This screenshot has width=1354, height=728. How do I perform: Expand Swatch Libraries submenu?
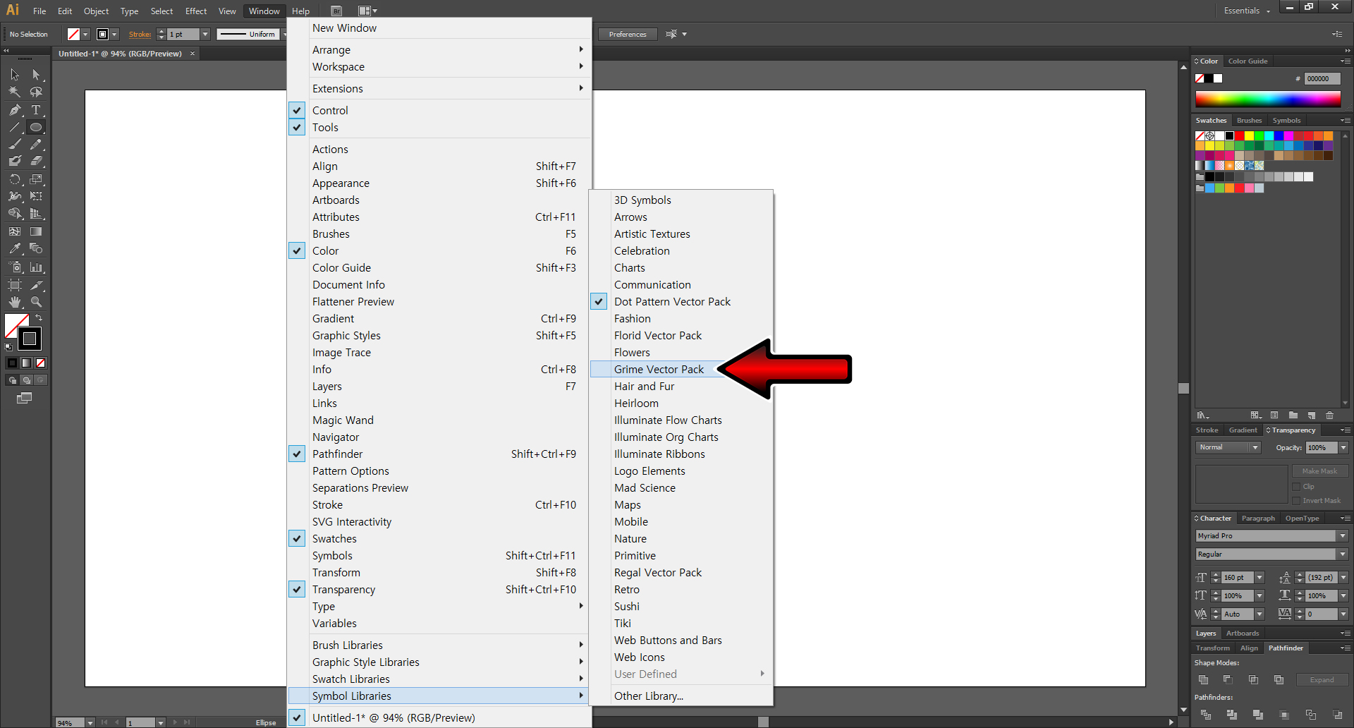439,679
